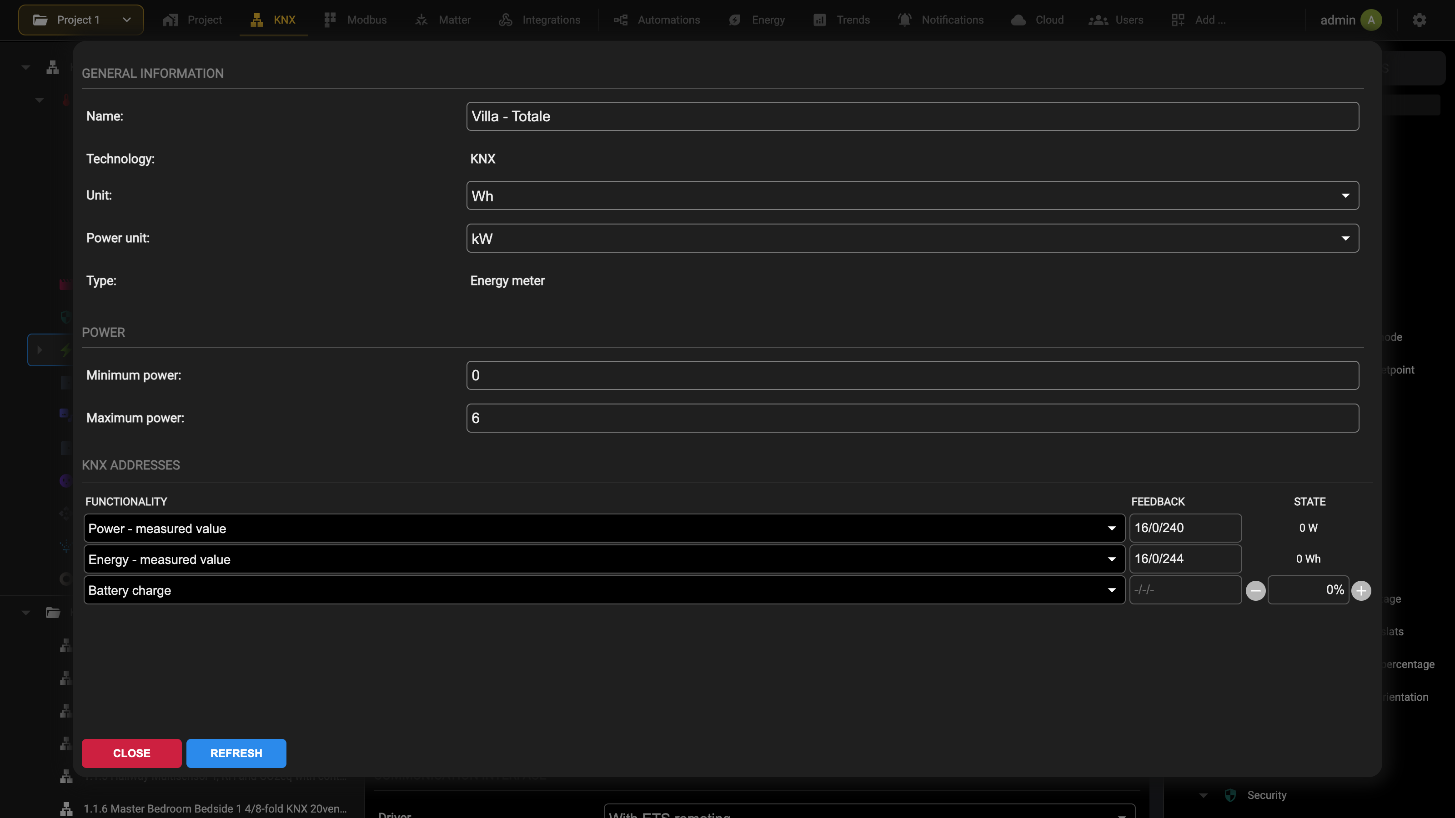Click the Maximum power input field

(x=912, y=418)
